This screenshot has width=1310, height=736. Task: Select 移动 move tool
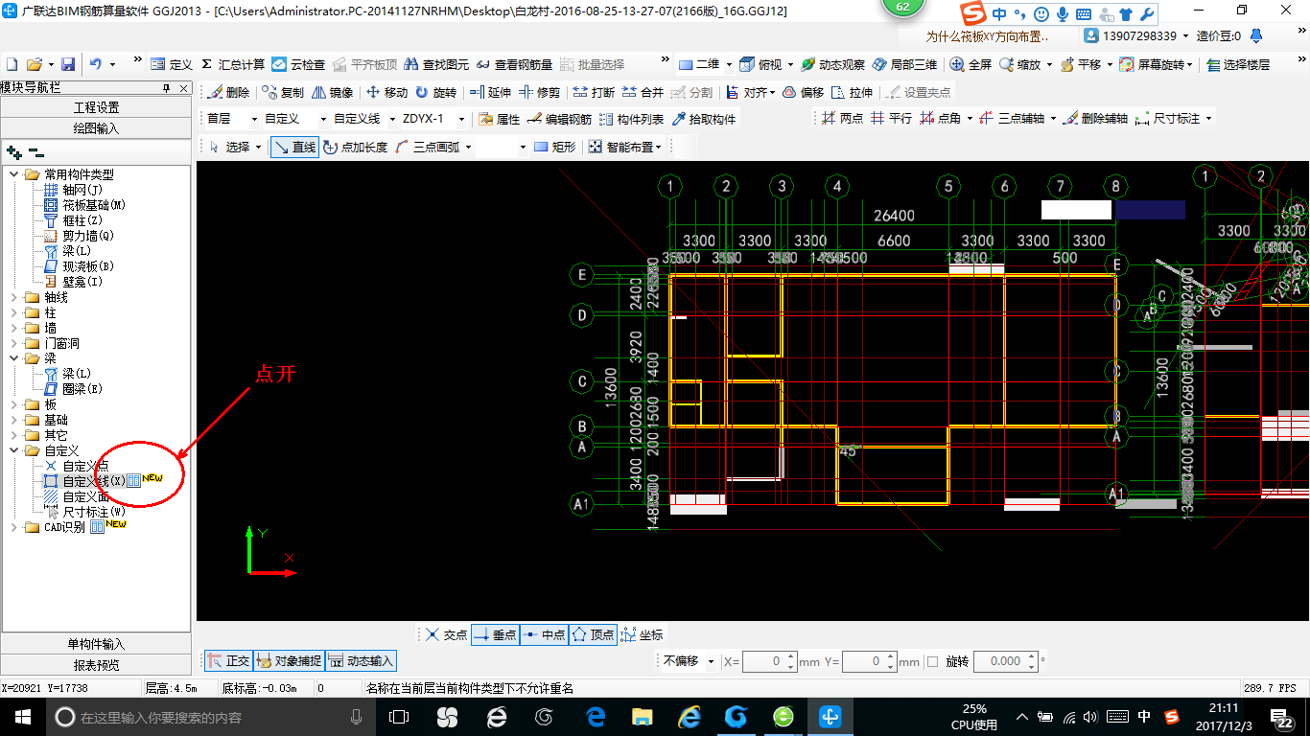coord(387,93)
